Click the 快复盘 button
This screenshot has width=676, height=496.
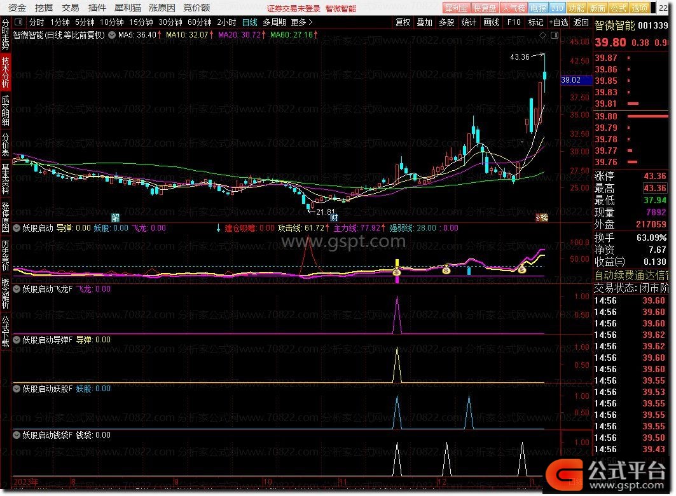tap(485, 8)
